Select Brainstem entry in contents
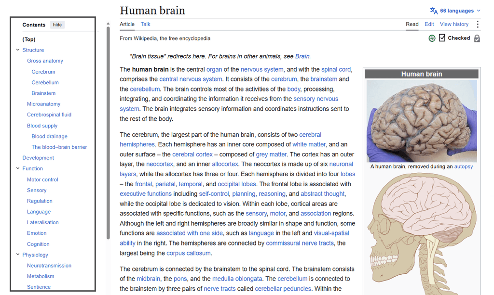The height and width of the screenshot is (295, 494). pyautogui.click(x=43, y=93)
